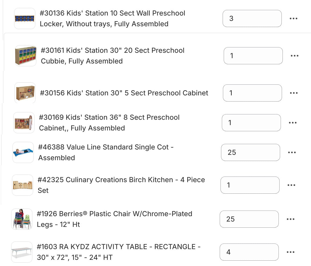Click quantity box for 20 Sect Preschool Cubbie
The height and width of the screenshot is (266, 311).
253,56
